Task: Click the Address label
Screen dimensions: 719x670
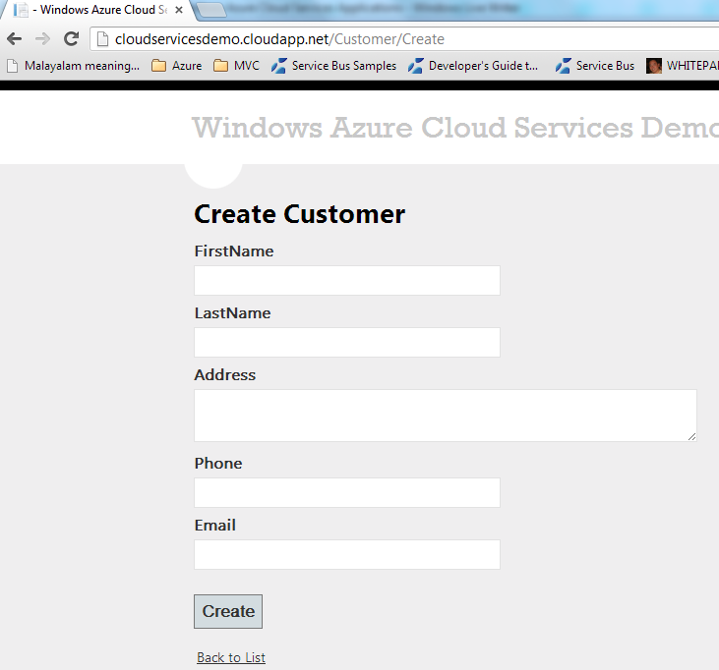Action: coord(224,374)
